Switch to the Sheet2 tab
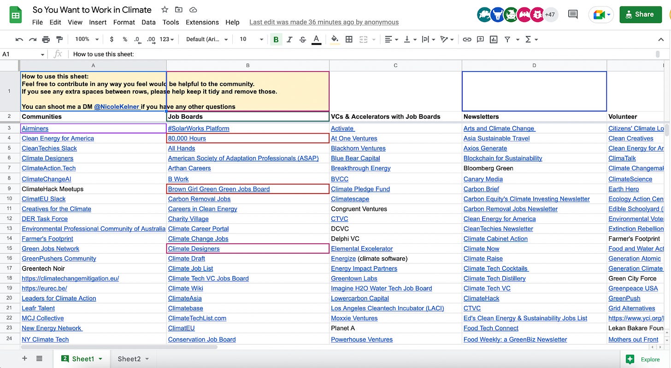The width and height of the screenshot is (671, 368). pos(129,359)
